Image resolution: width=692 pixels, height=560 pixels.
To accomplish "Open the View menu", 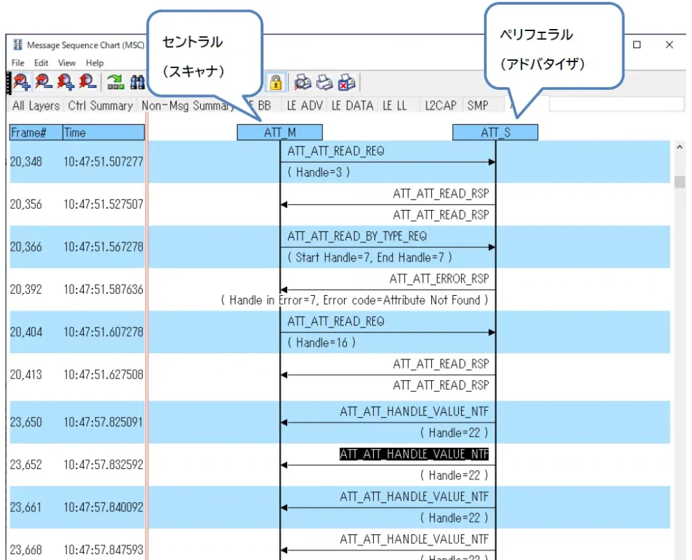I will tap(67, 63).
